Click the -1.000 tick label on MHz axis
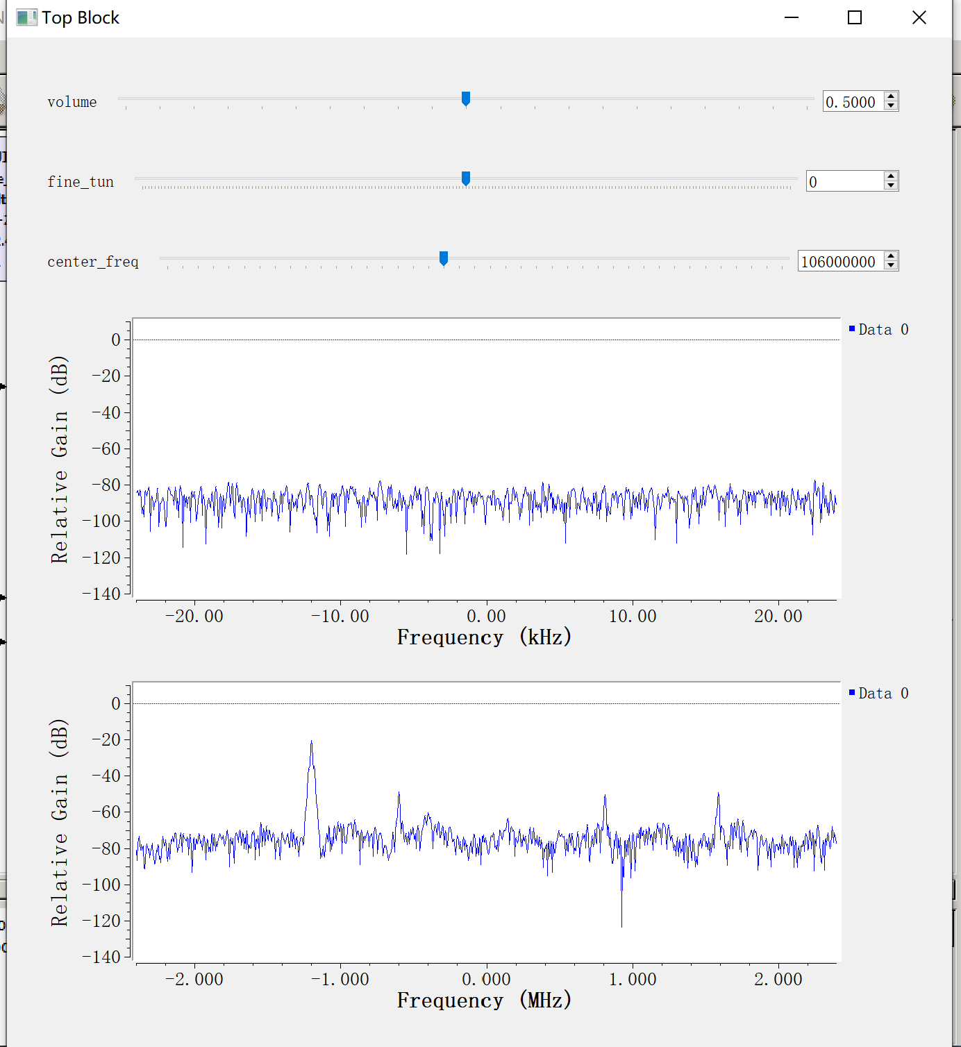This screenshot has height=1047, width=961. click(x=340, y=979)
